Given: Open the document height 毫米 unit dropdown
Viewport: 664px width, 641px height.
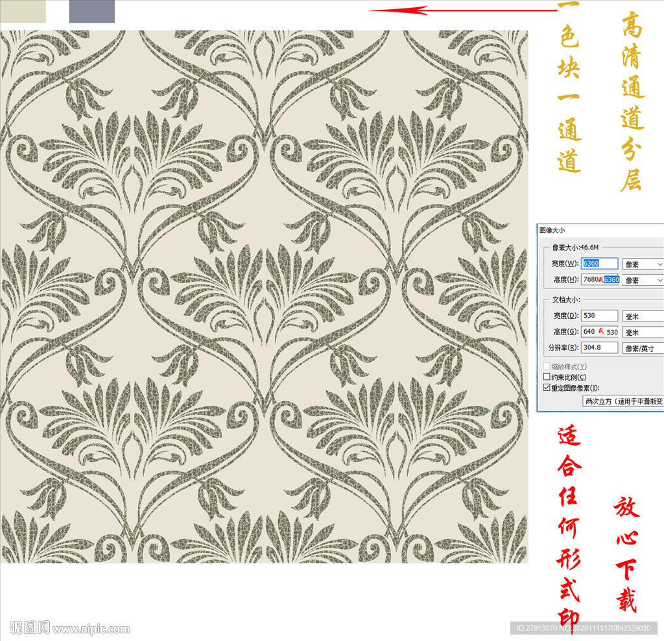Looking at the screenshot, I should (643, 332).
